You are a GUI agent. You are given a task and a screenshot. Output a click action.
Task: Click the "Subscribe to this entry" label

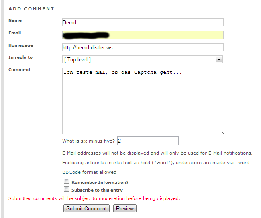tap(97, 190)
